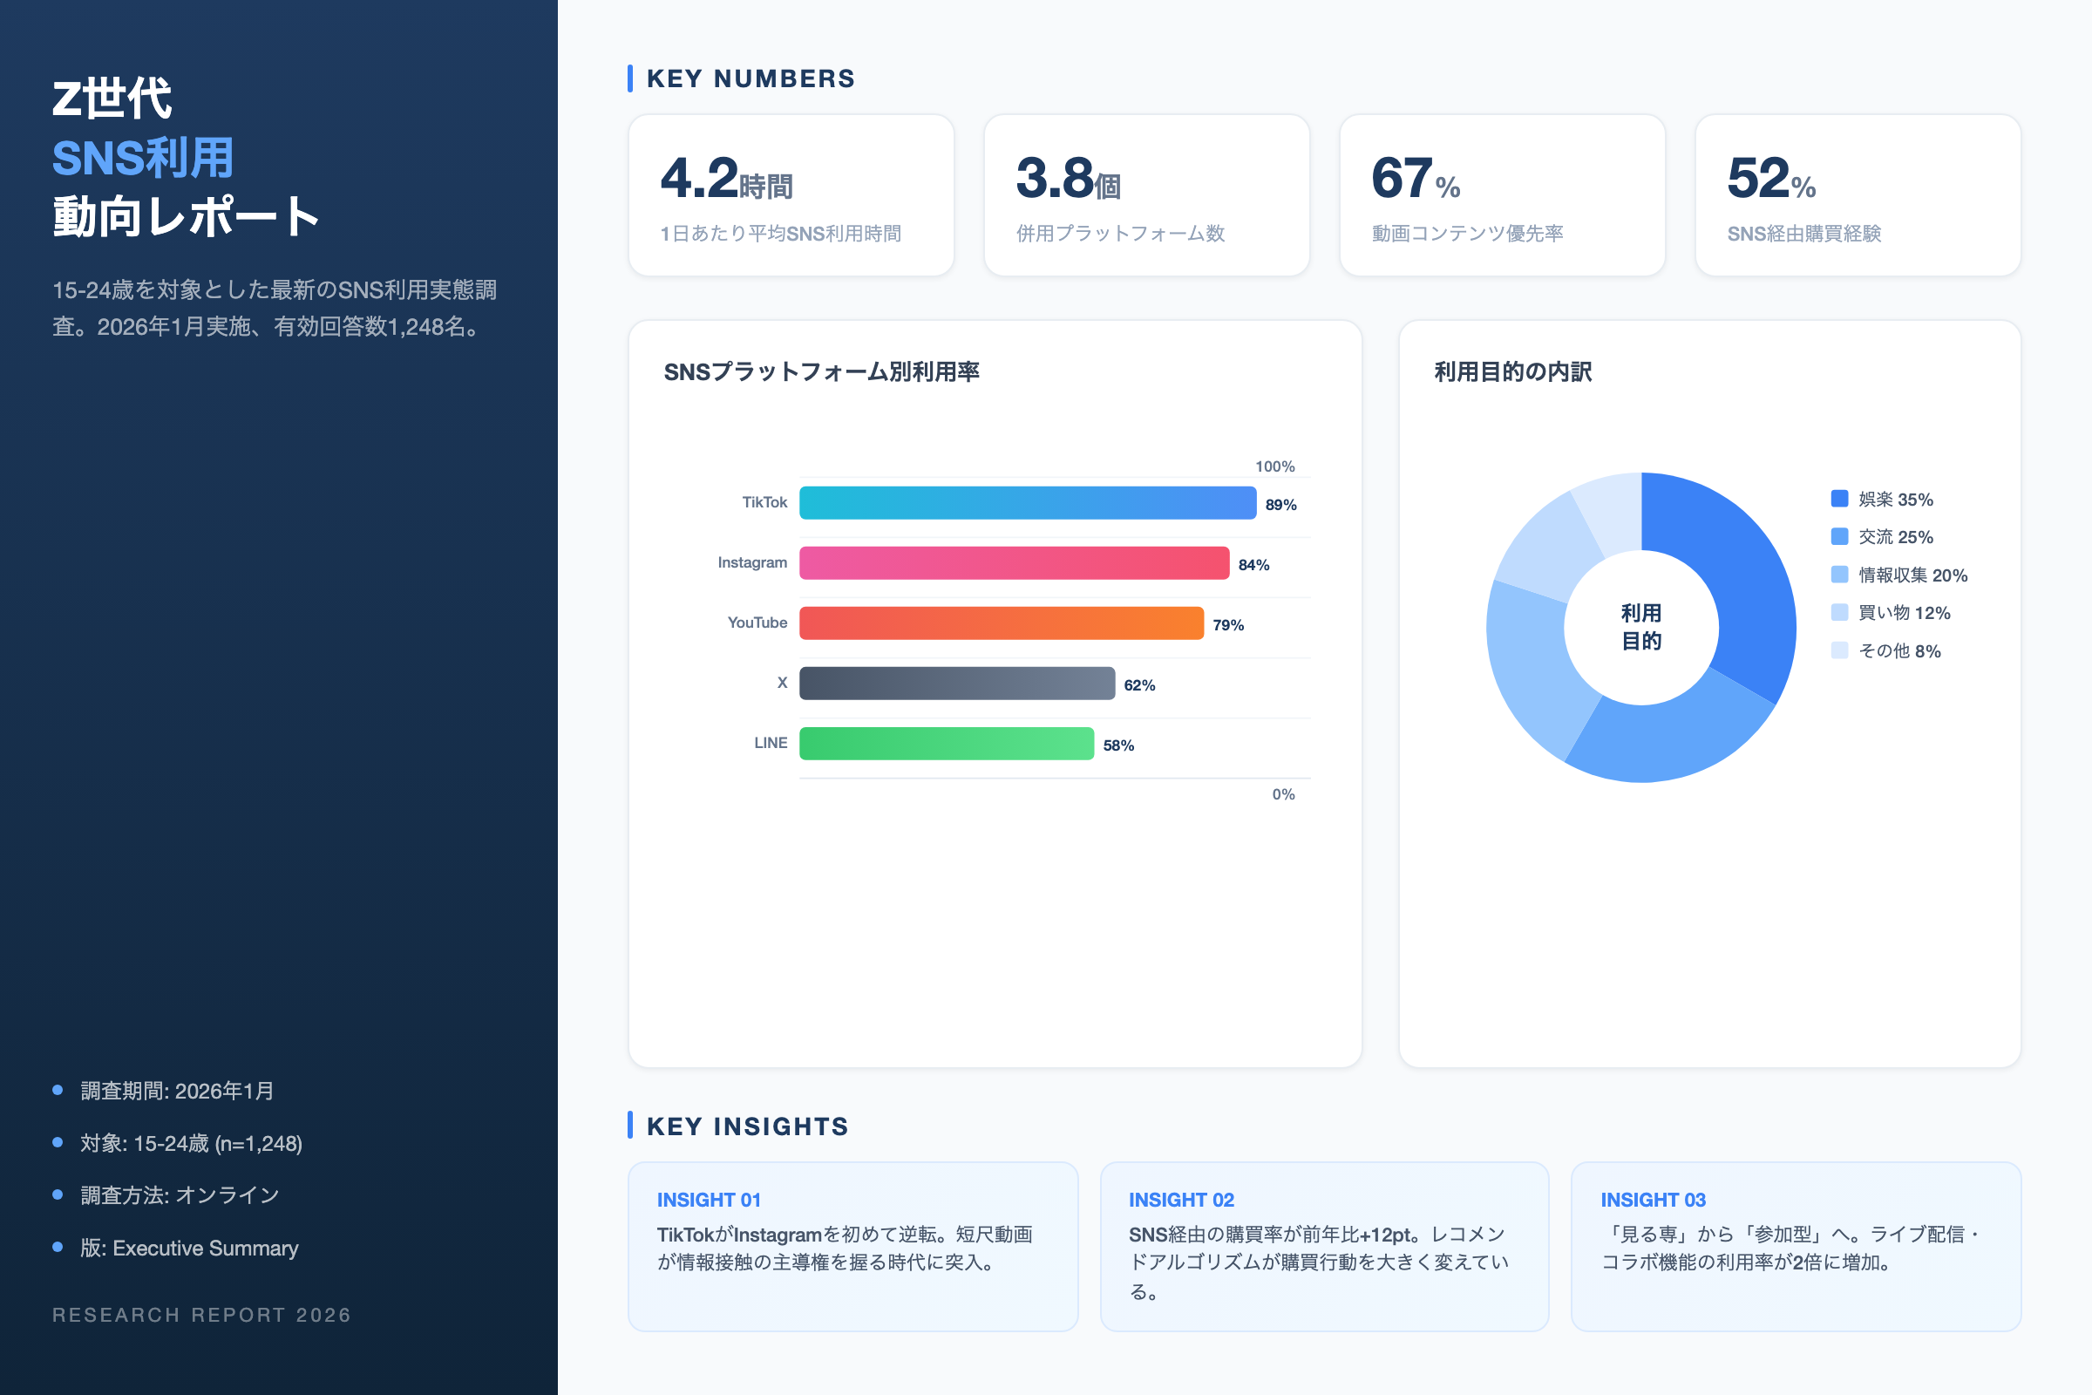The width and height of the screenshot is (2092, 1395).
Task: Click the YouTube gradient bar
Action: click(1002, 623)
